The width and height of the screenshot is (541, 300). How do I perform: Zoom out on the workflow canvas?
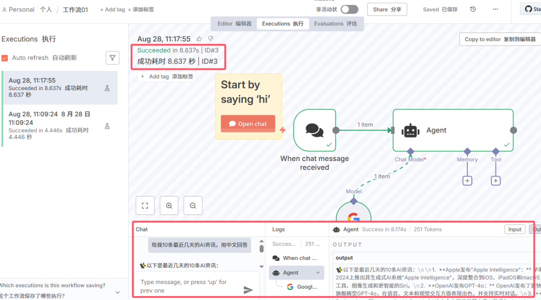(193, 205)
